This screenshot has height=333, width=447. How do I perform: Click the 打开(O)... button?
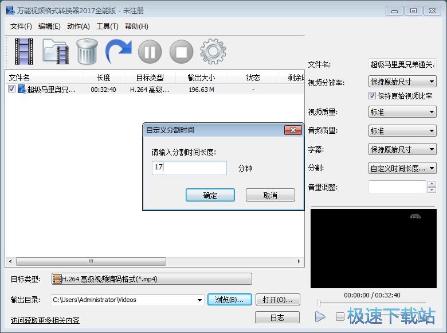pyautogui.click(x=278, y=300)
